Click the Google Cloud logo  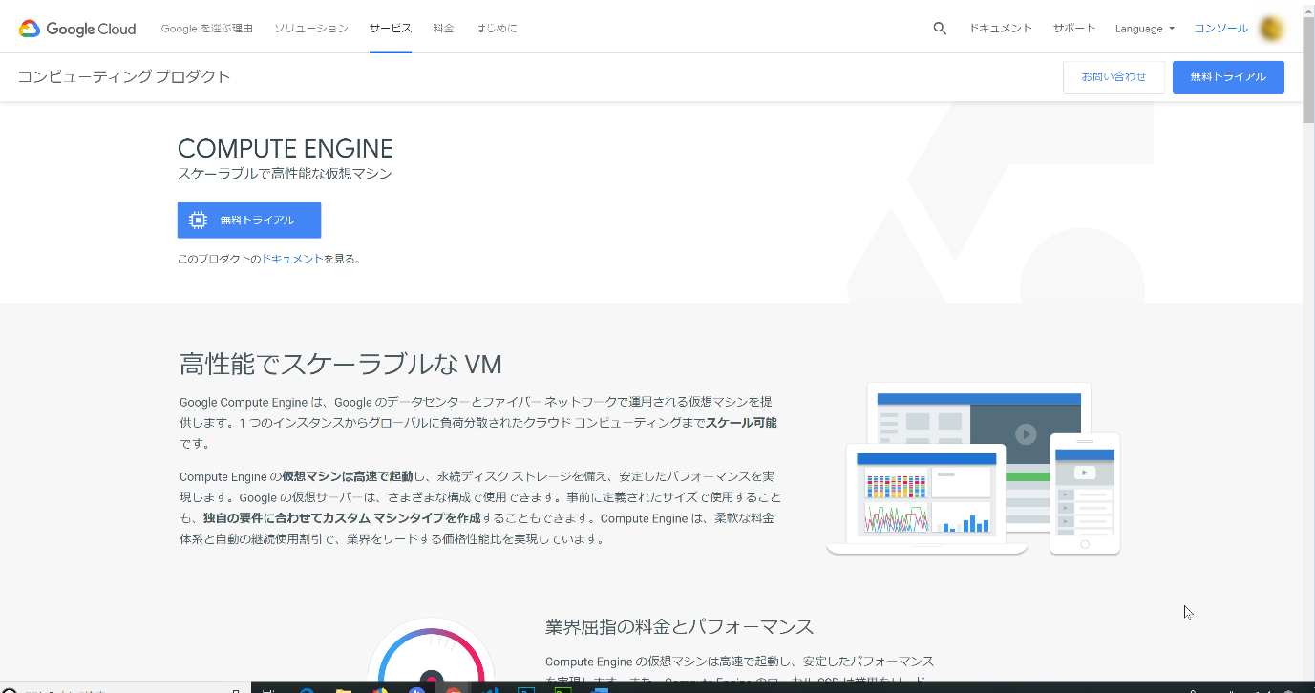pos(77,29)
